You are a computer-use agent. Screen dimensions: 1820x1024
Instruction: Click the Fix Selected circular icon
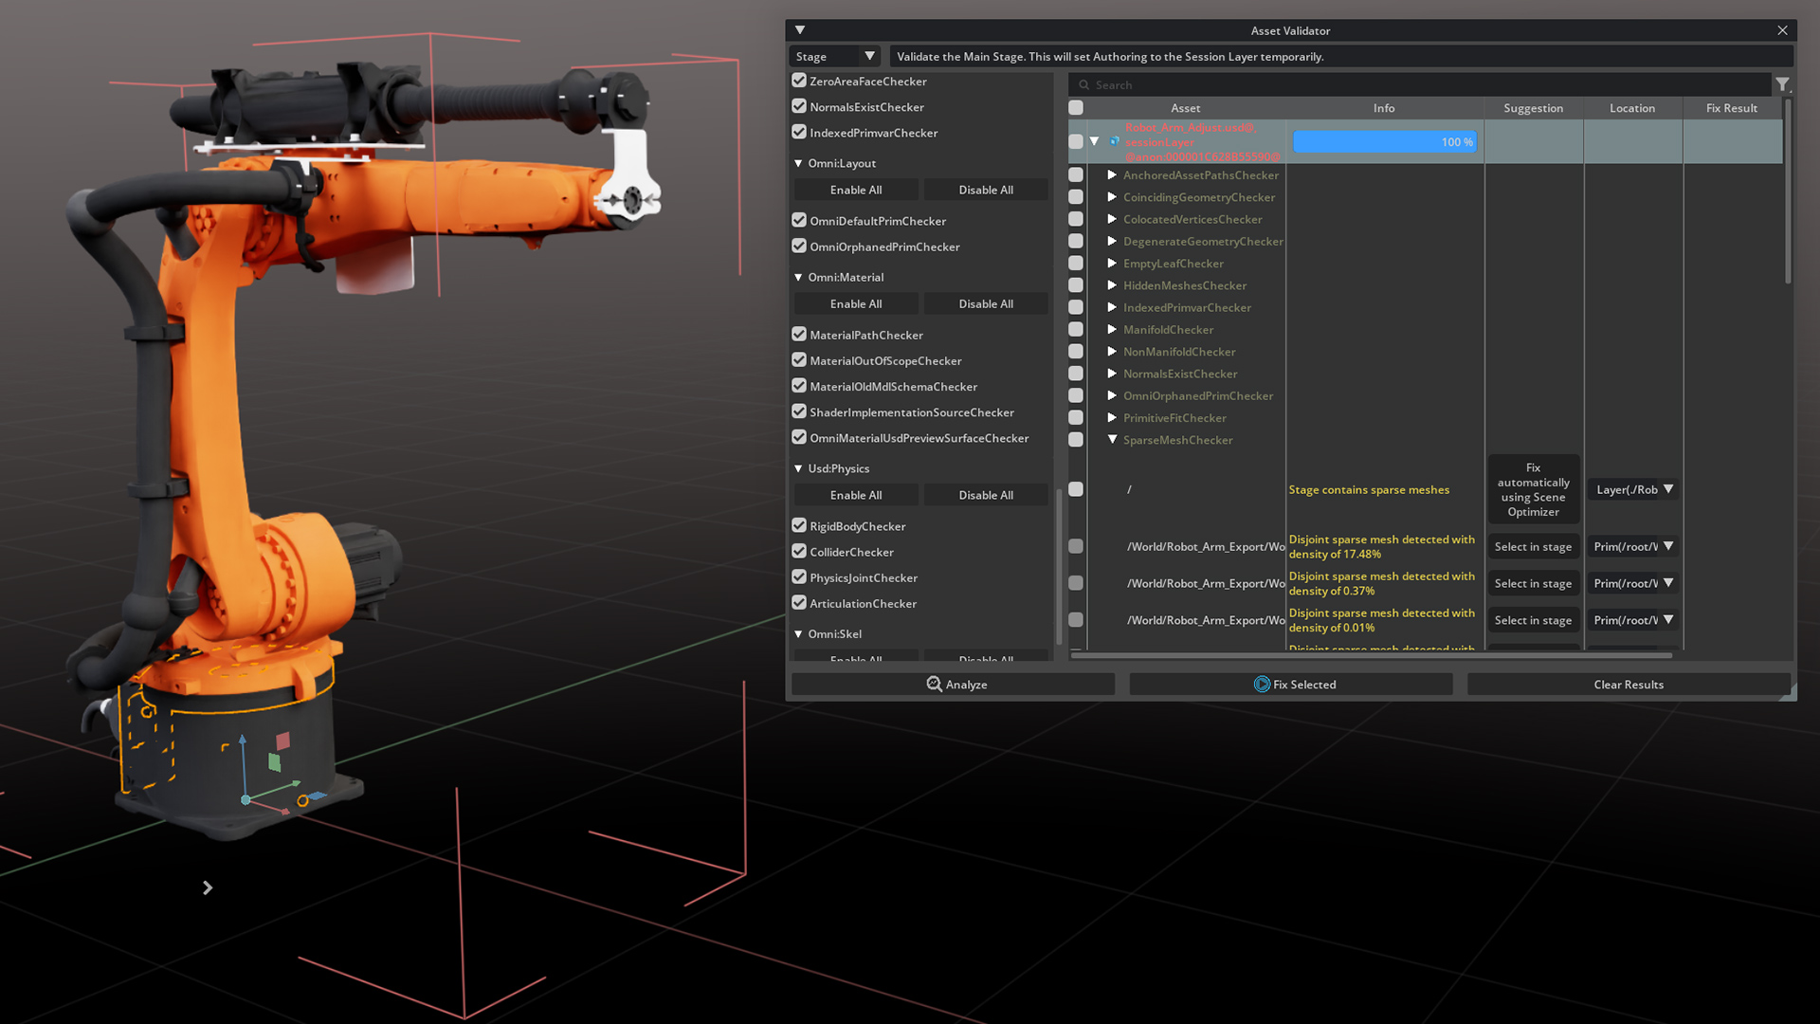(1262, 685)
